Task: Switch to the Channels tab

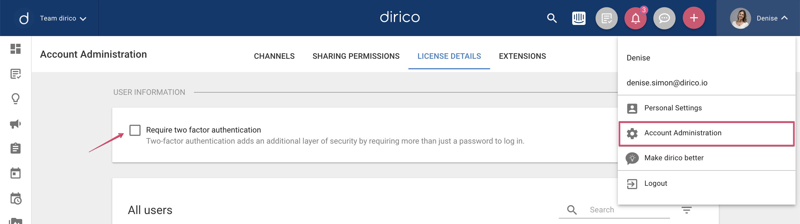Action: click(274, 56)
